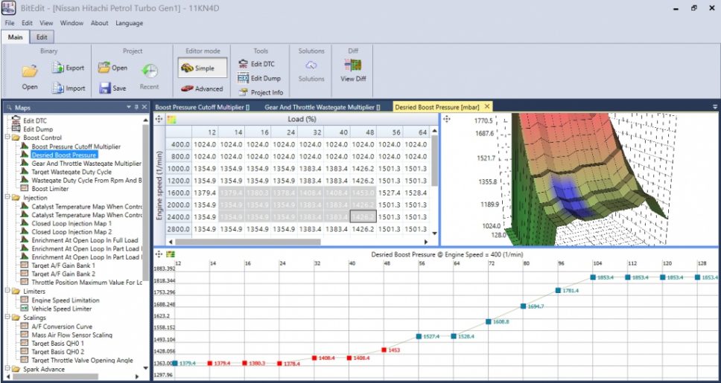Viewport: 721px width, 383px height.
Task: Click the Project Info button
Action: tap(261, 92)
